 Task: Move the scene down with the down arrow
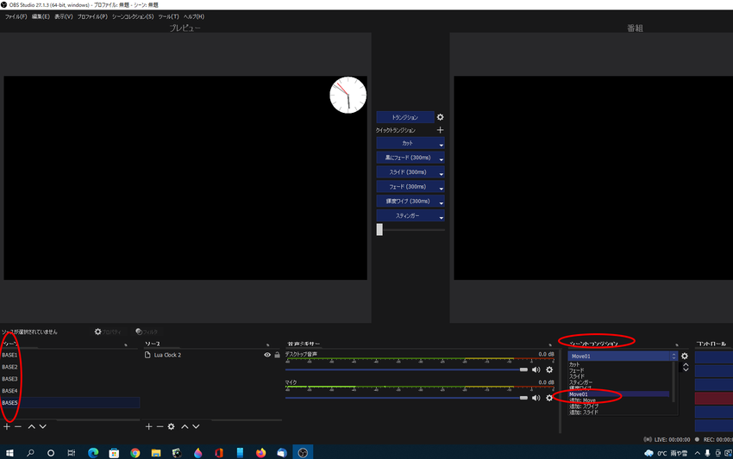point(42,426)
